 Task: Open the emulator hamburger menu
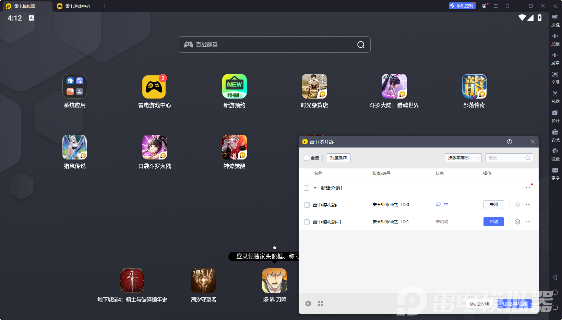pos(495,6)
